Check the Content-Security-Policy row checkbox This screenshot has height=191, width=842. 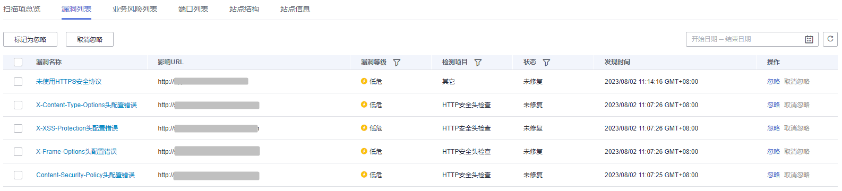pyautogui.click(x=18, y=175)
